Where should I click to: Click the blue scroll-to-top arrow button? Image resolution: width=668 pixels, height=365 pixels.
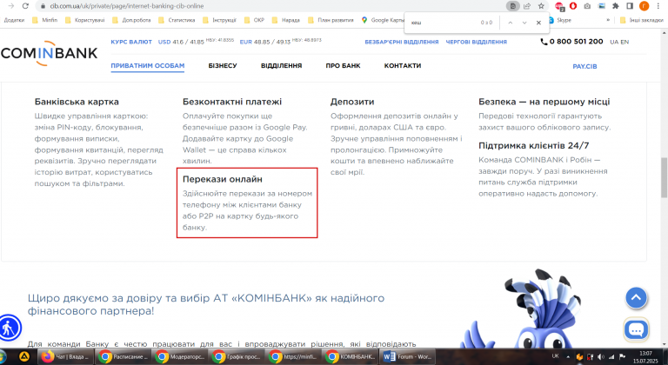636,297
